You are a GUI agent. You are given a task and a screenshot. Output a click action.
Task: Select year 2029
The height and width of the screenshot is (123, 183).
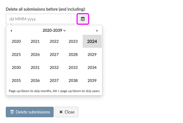point(92,55)
